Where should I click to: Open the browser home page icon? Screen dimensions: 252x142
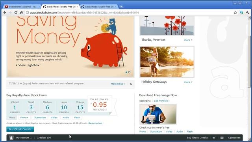pyautogui.click(x=21, y=12)
